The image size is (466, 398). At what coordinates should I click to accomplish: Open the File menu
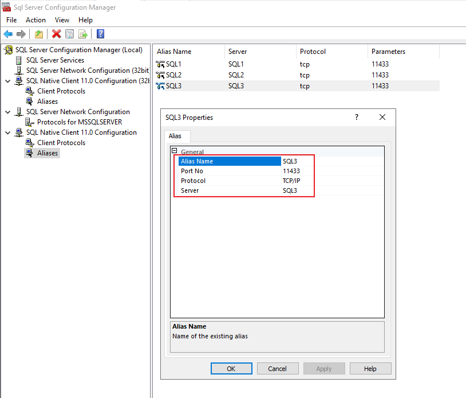(11, 20)
